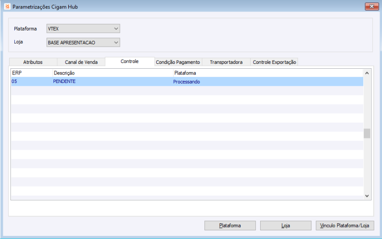The image size is (382, 239).
Task: Click the Descrição column header
Action: click(x=113, y=73)
